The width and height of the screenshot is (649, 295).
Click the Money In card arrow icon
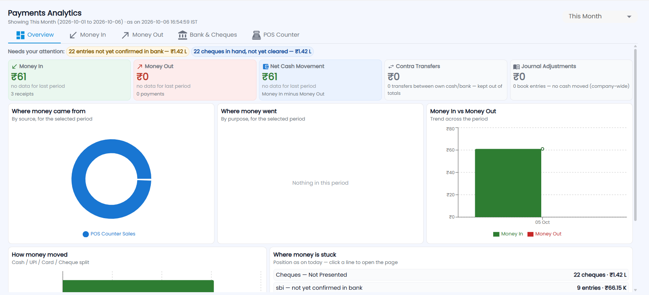coord(14,67)
